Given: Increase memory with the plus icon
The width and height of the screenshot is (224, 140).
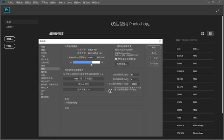Looking at the screenshot, I should pyautogui.click(x=102, y=62).
